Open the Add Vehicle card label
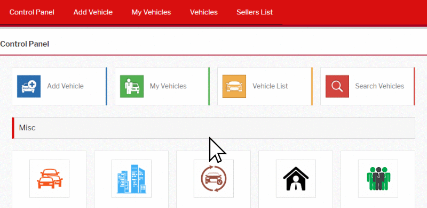 (x=65, y=86)
